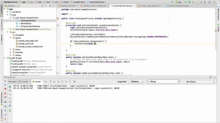Run the app with the green play button
This screenshot has height=123, width=220.
point(186,2)
